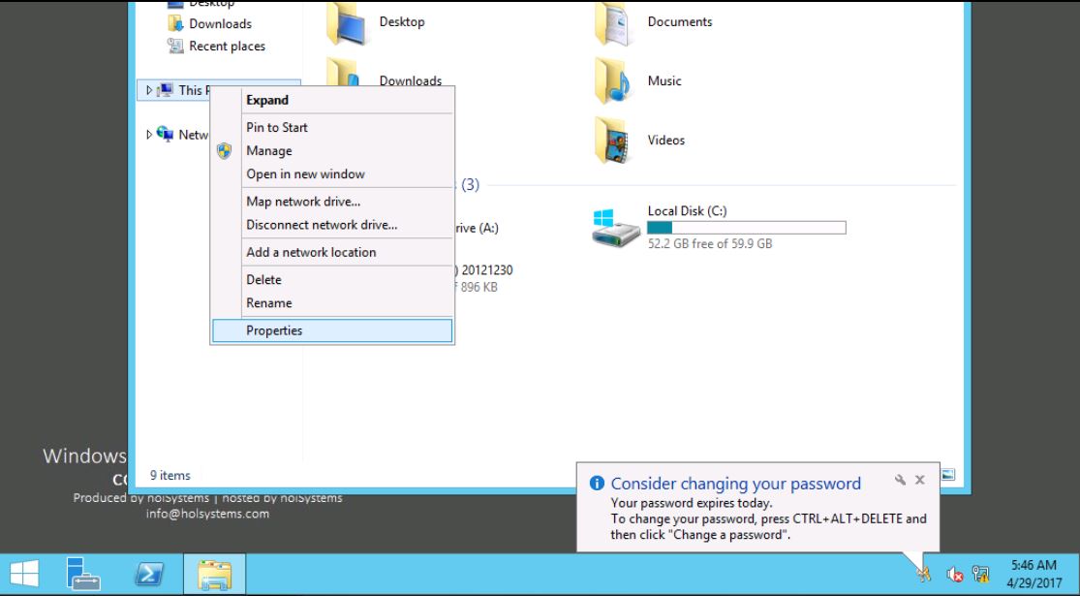This screenshot has width=1080, height=596.
Task: Close the password notification balloon
Action: pos(919,481)
